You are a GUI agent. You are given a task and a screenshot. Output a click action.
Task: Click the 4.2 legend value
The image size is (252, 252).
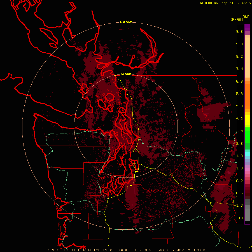point(239,119)
